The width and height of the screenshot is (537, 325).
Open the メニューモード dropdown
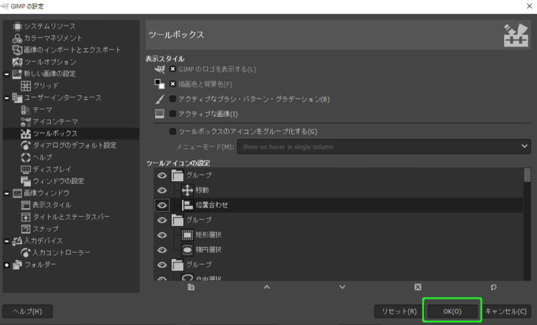click(x=384, y=146)
